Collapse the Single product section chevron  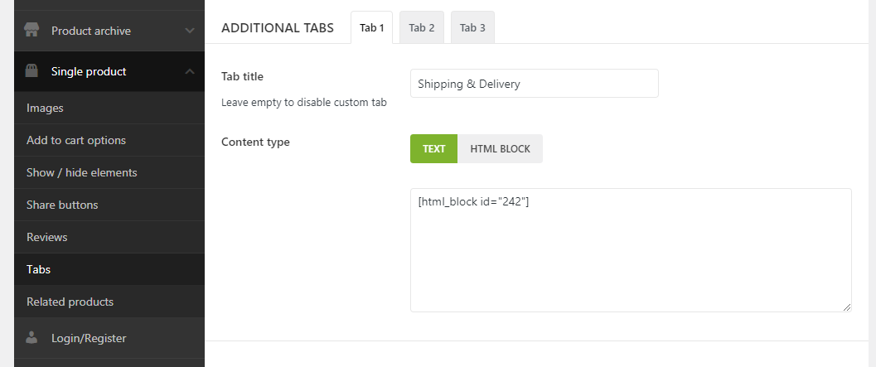(190, 72)
